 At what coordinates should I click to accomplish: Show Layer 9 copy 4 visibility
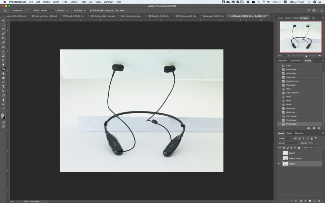click(279, 158)
